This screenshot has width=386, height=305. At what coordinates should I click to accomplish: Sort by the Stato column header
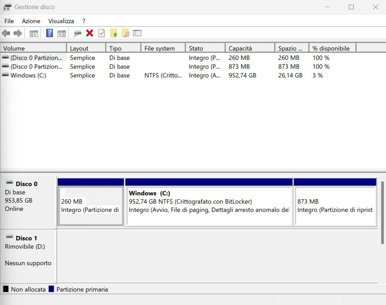(206, 48)
